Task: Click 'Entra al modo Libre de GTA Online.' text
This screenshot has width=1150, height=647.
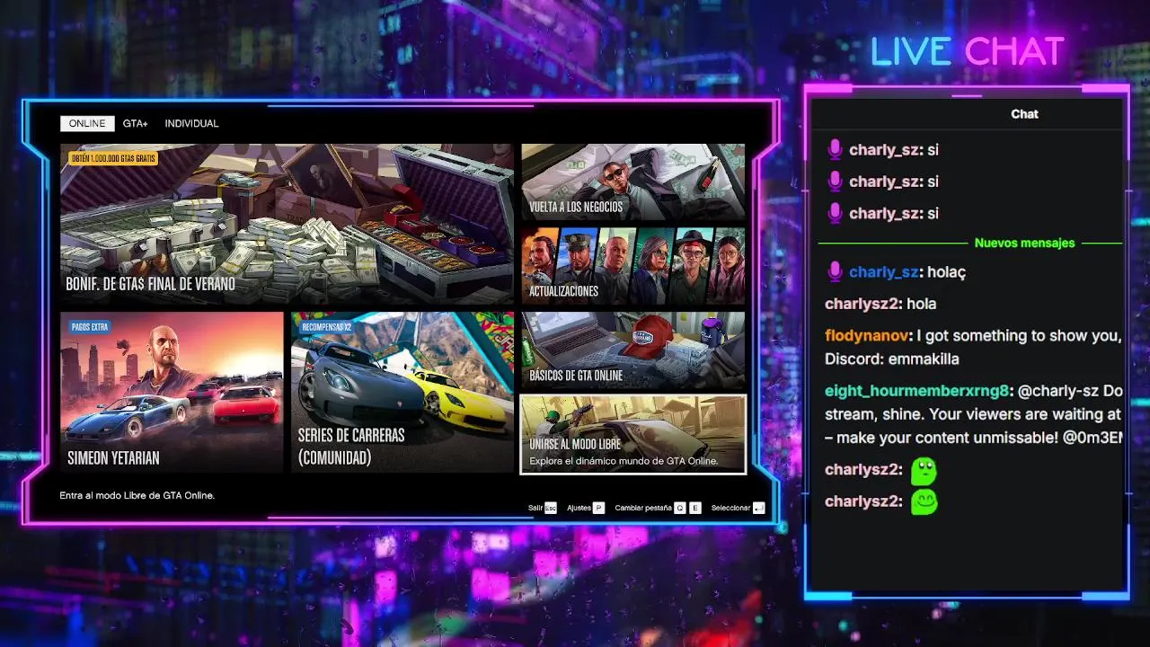Action: pyautogui.click(x=137, y=495)
